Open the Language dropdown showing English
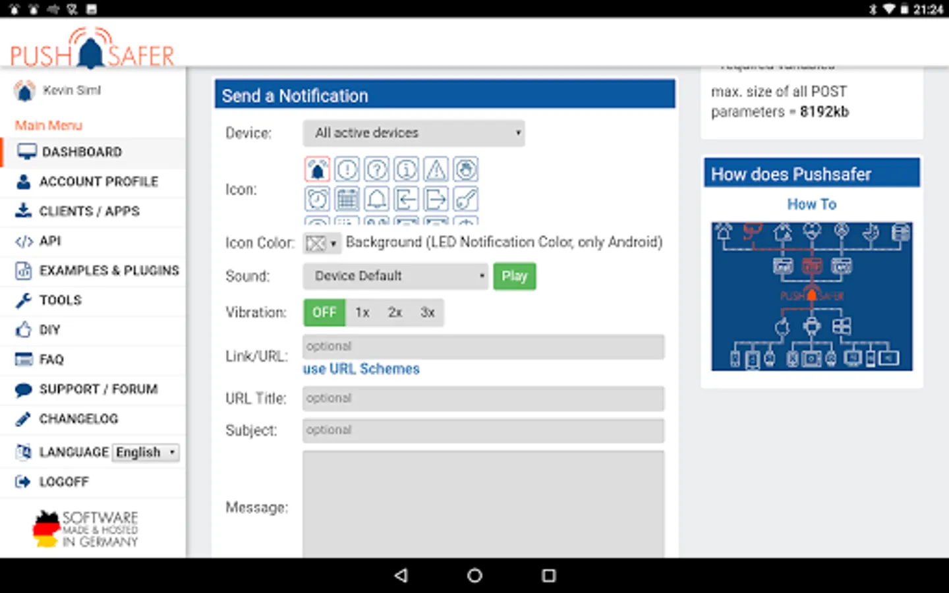The width and height of the screenshot is (949, 593). (146, 453)
